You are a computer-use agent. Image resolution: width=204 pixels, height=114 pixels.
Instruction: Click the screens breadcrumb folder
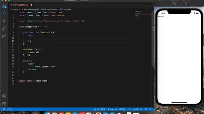14,9
